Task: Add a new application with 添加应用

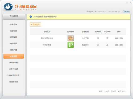Action: pyautogui.click(x=35, y=24)
